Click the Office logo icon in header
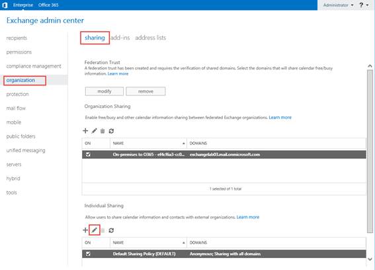 (5, 5)
